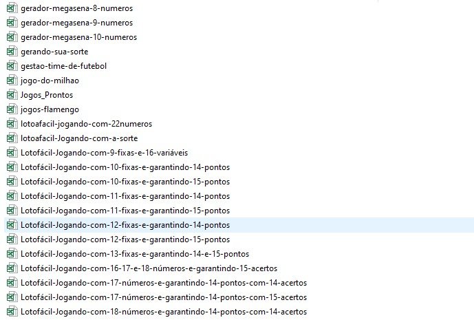The height and width of the screenshot is (320, 474).
Task: Select file name lotoafacil-jogando-com-22numeros
Action: pos(87,124)
